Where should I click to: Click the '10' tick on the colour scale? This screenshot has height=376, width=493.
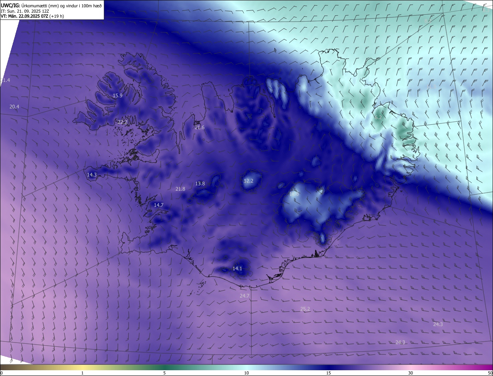[x=246, y=373]
